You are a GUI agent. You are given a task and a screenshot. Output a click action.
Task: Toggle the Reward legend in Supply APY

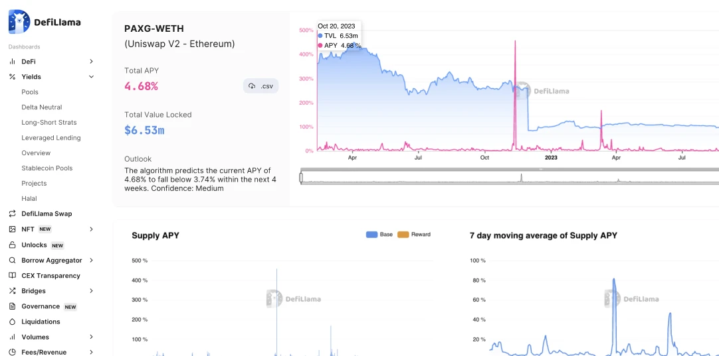[414, 235]
